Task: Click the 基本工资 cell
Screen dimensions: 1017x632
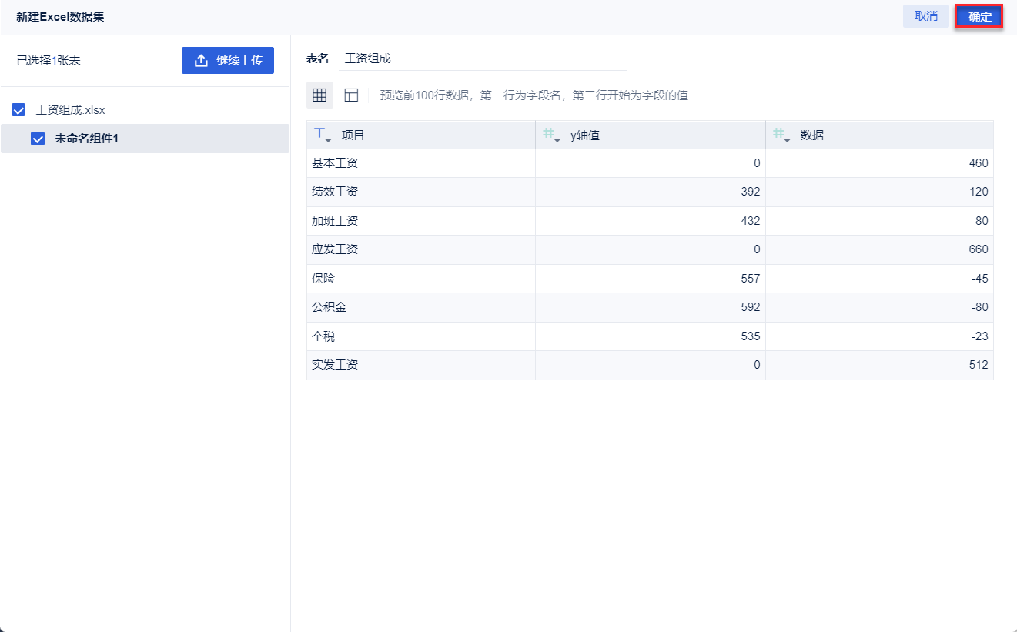Action: point(335,163)
